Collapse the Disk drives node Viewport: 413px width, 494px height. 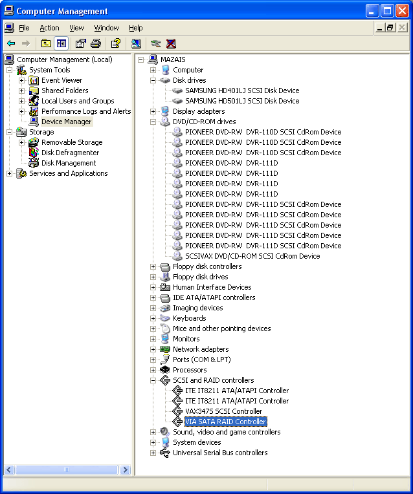pyautogui.click(x=153, y=80)
